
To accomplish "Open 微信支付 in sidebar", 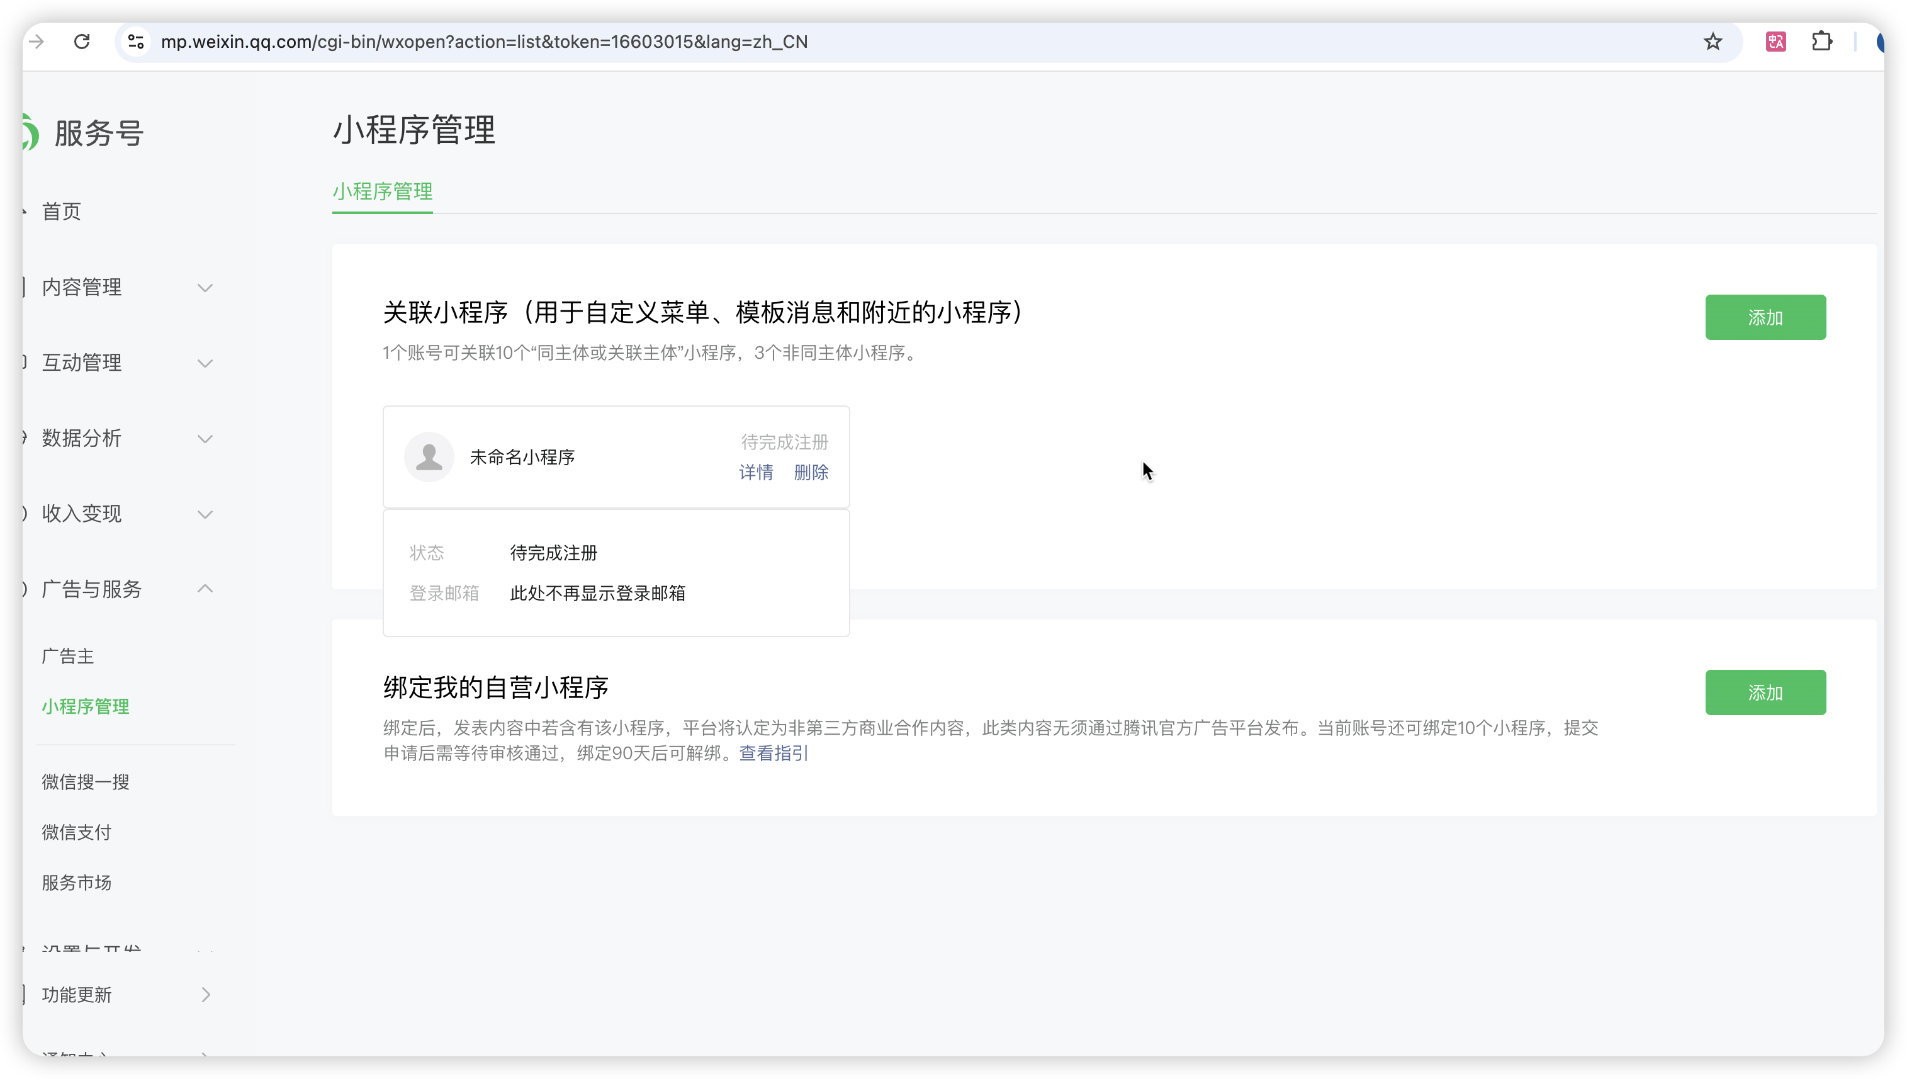I will click(x=76, y=832).
